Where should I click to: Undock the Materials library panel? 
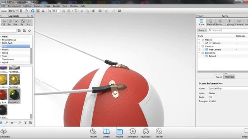coord(28,16)
